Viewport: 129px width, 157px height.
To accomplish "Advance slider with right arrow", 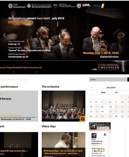I will (x=124, y=35).
